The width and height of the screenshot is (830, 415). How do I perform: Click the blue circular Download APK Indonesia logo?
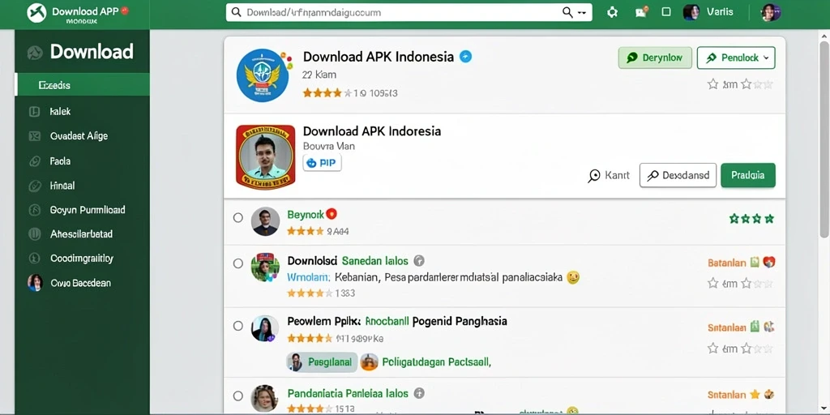[x=263, y=75]
